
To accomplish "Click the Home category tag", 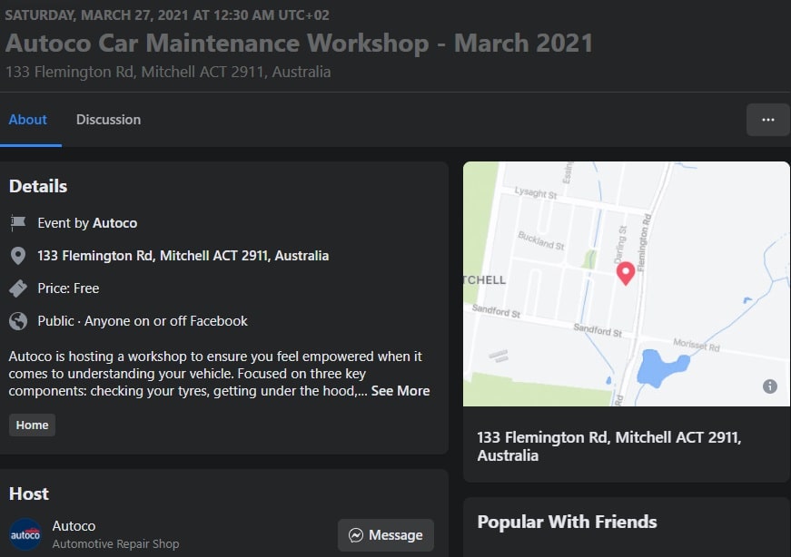I will tap(32, 425).
